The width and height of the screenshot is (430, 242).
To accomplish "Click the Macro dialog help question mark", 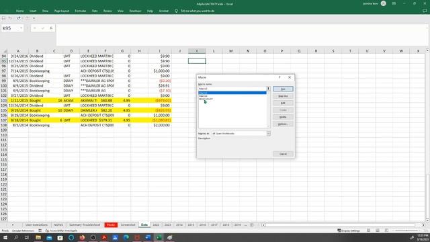I will 279,77.
